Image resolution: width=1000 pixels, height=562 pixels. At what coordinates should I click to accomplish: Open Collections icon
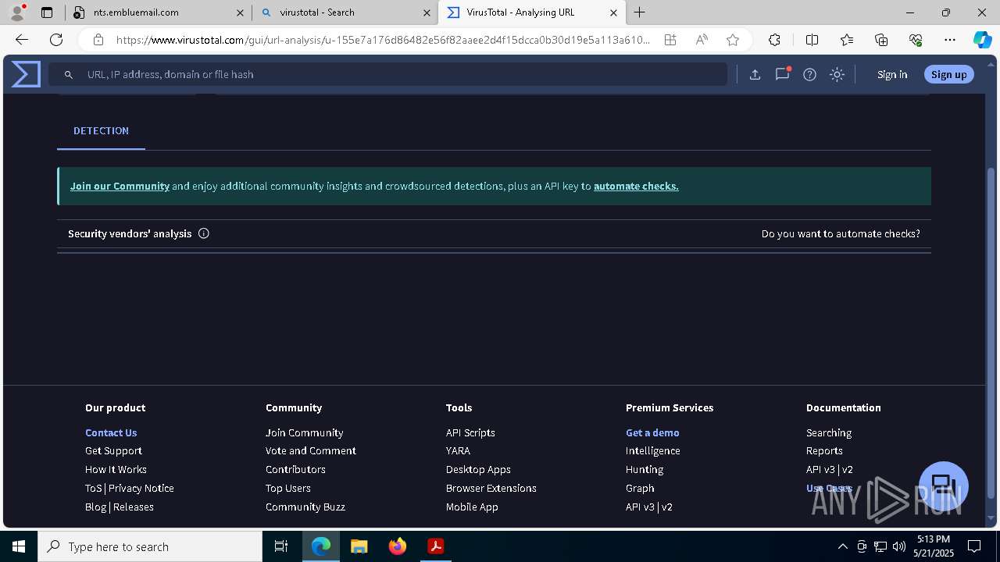coord(881,40)
